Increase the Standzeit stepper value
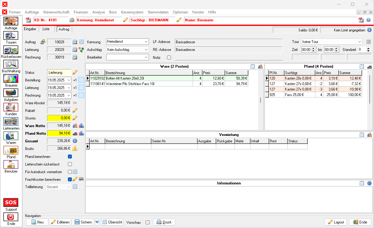374x228 pixels. (x=368, y=48)
